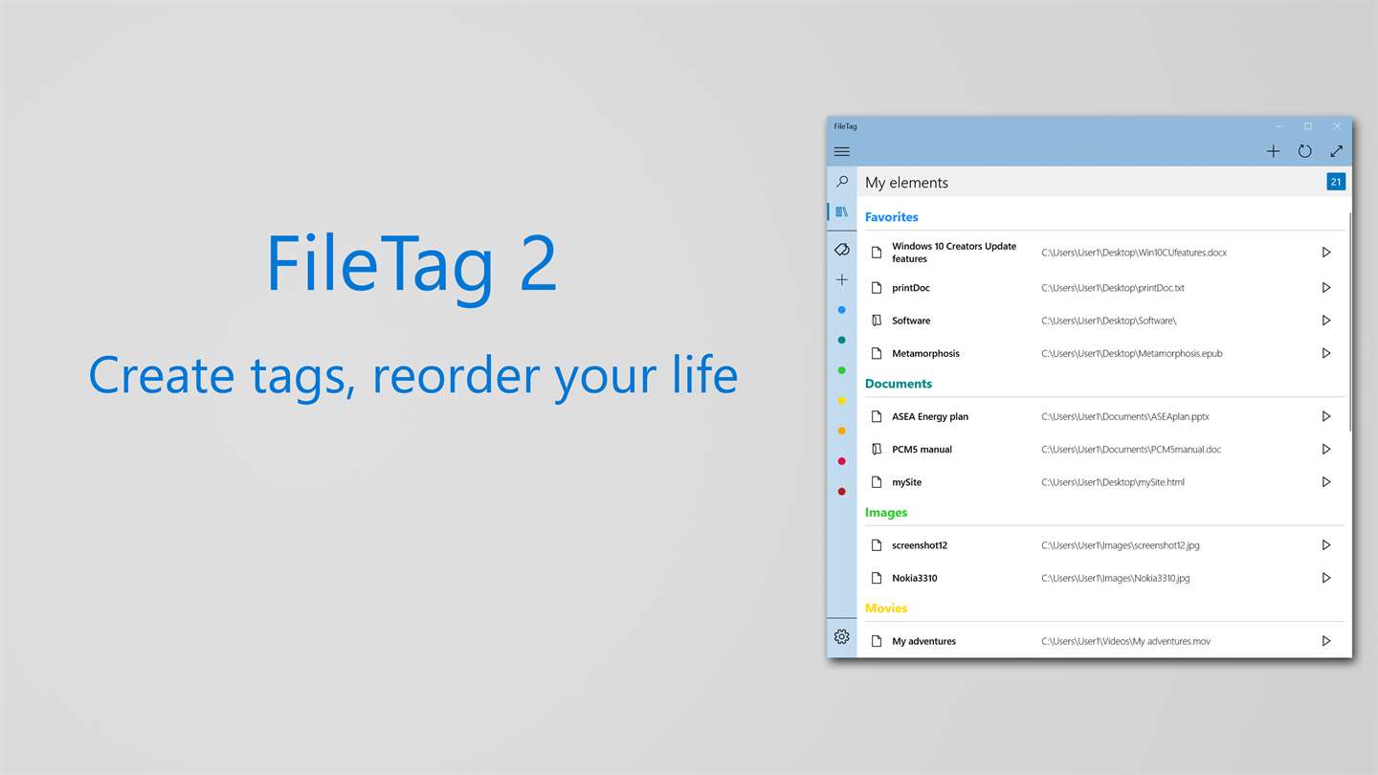
Task: Click play arrow for Software folder
Action: coord(1326,321)
